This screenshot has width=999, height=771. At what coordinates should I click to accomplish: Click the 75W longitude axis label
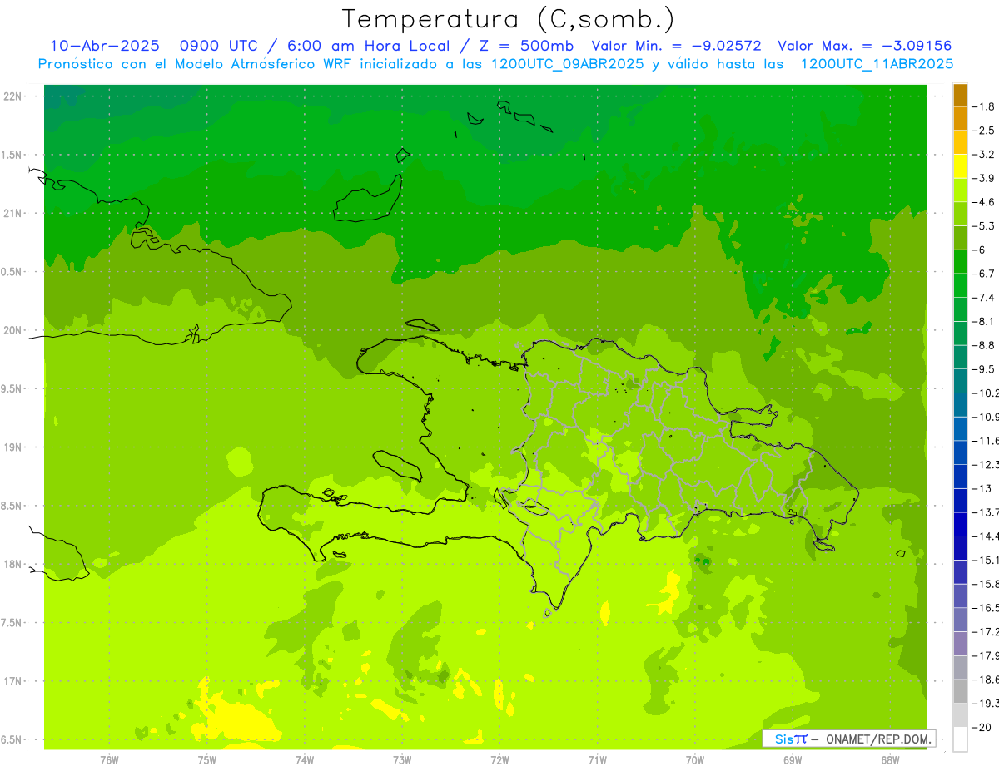207,760
